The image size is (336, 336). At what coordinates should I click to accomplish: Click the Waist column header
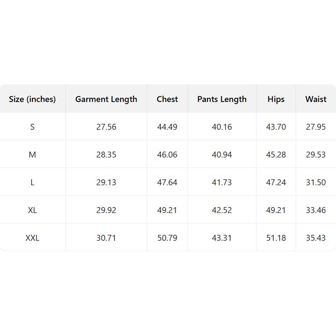point(316,99)
